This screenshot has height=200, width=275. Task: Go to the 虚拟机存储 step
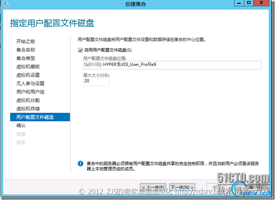pyautogui.click(x=28, y=109)
